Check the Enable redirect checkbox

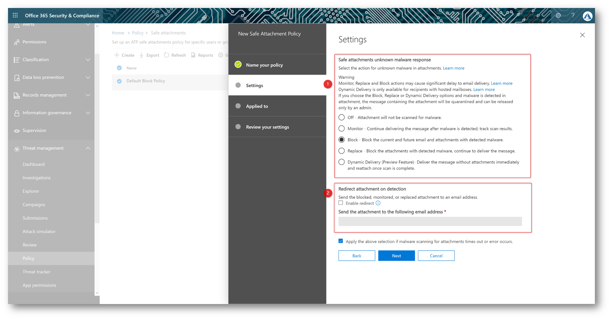click(341, 203)
